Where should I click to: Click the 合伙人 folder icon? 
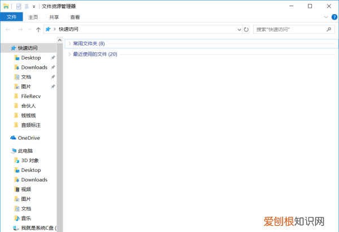pos(16,105)
